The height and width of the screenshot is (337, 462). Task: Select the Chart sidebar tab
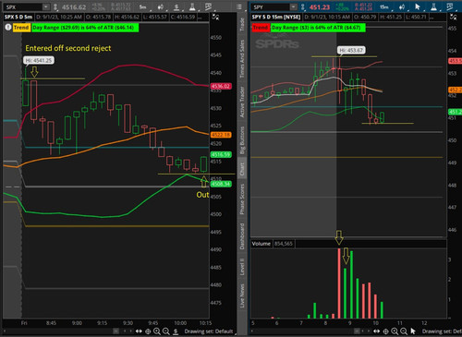(242, 170)
